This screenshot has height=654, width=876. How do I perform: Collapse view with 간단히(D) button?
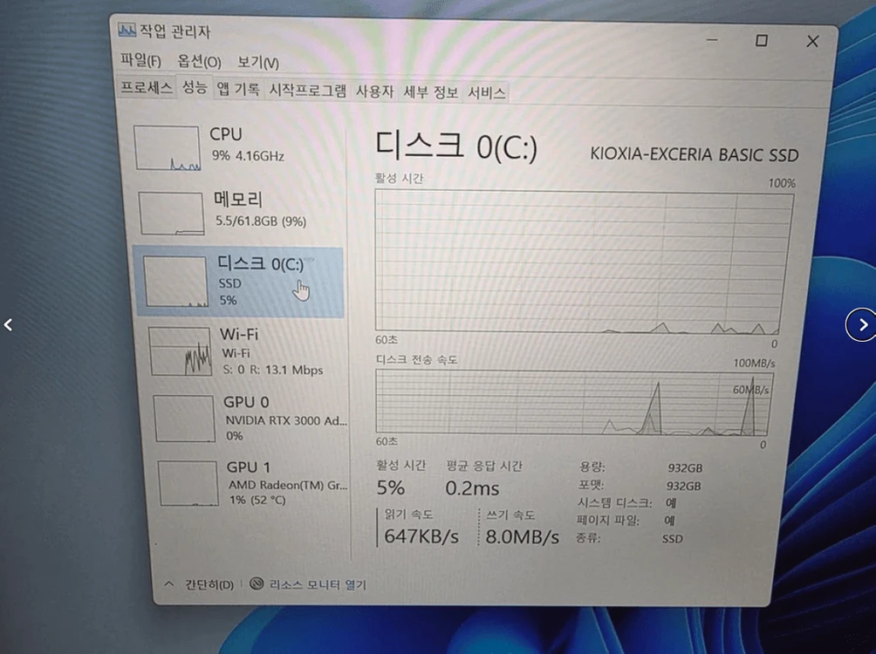click(x=209, y=585)
